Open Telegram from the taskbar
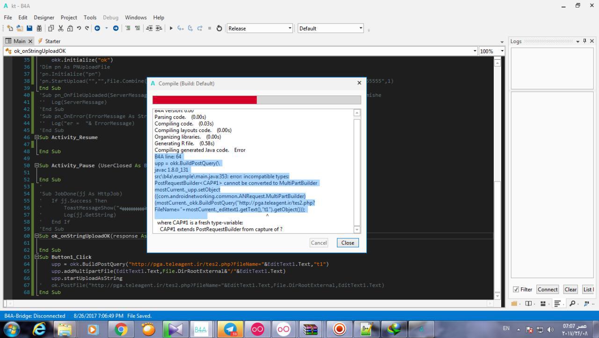Viewport: 599px width, 338px height. tap(230, 329)
